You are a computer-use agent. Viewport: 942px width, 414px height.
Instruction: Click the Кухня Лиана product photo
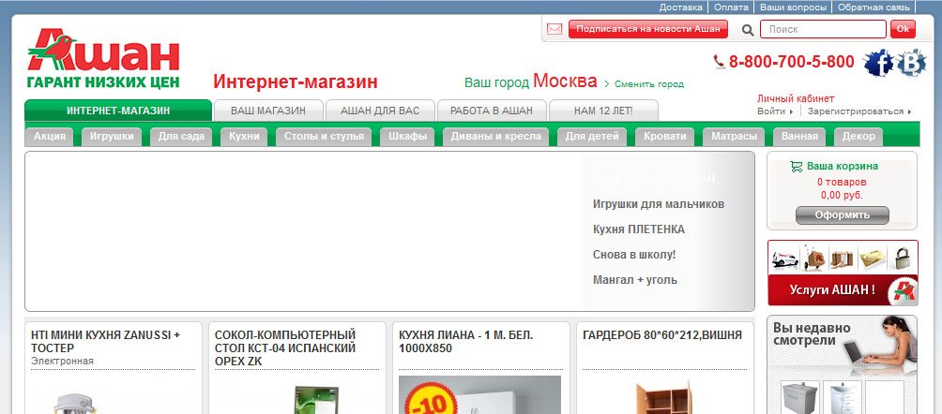pyautogui.click(x=480, y=395)
